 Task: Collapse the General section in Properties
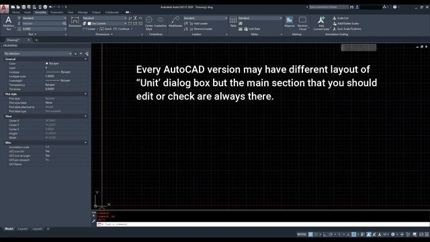point(85,59)
